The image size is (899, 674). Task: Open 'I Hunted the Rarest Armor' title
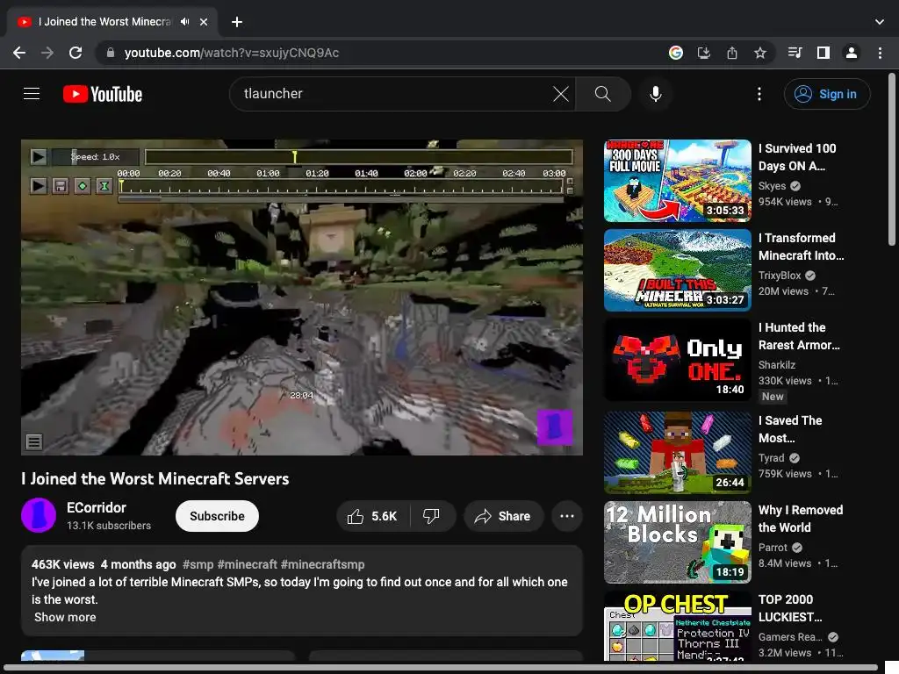click(x=799, y=336)
